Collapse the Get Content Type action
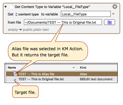Viewport: 123px width, 105px height. coord(6,7)
